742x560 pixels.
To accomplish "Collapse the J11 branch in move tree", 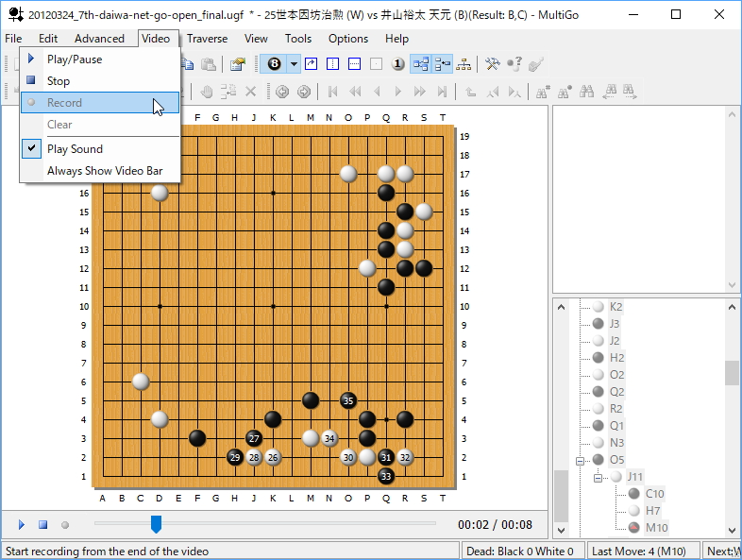I will tap(599, 478).
